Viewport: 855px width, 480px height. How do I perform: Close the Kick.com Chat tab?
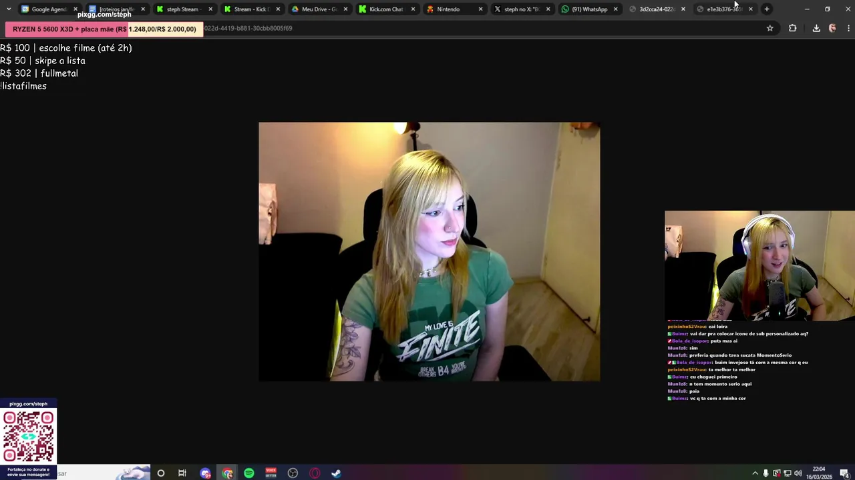[413, 9]
